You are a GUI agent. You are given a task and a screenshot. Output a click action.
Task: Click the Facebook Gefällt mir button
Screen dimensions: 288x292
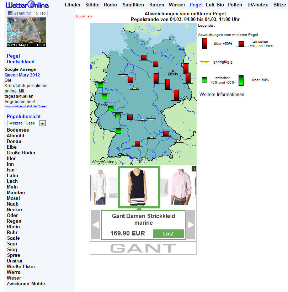pyautogui.click(x=19, y=13)
